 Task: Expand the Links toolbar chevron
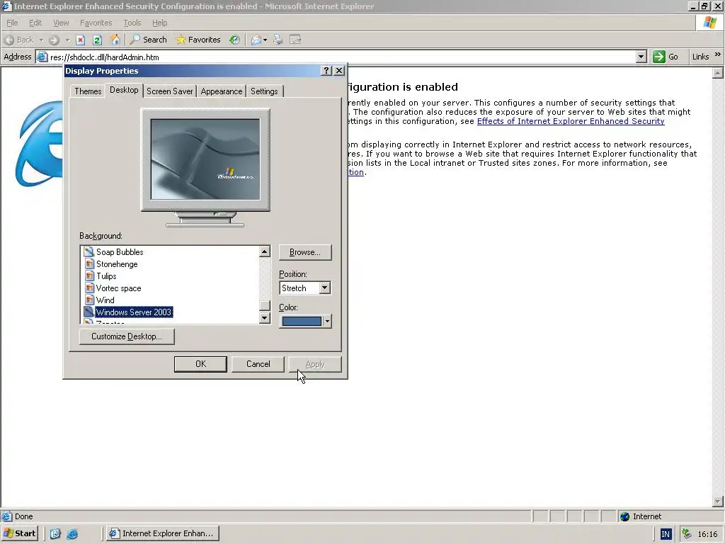pyautogui.click(x=718, y=55)
